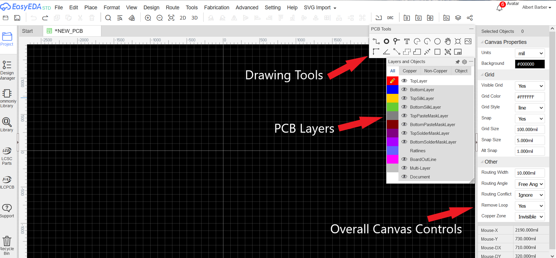The height and width of the screenshot is (258, 556).
Task: Select the Protractor angle tool
Action: 386,52
